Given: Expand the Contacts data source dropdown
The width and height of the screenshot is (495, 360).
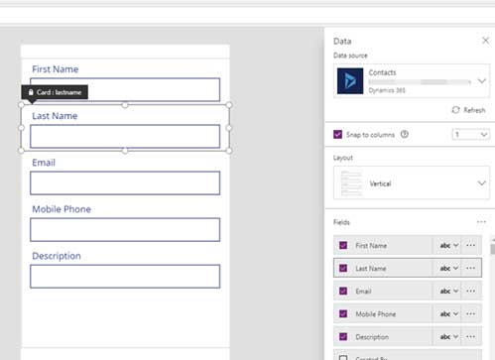Looking at the screenshot, I should point(481,81).
